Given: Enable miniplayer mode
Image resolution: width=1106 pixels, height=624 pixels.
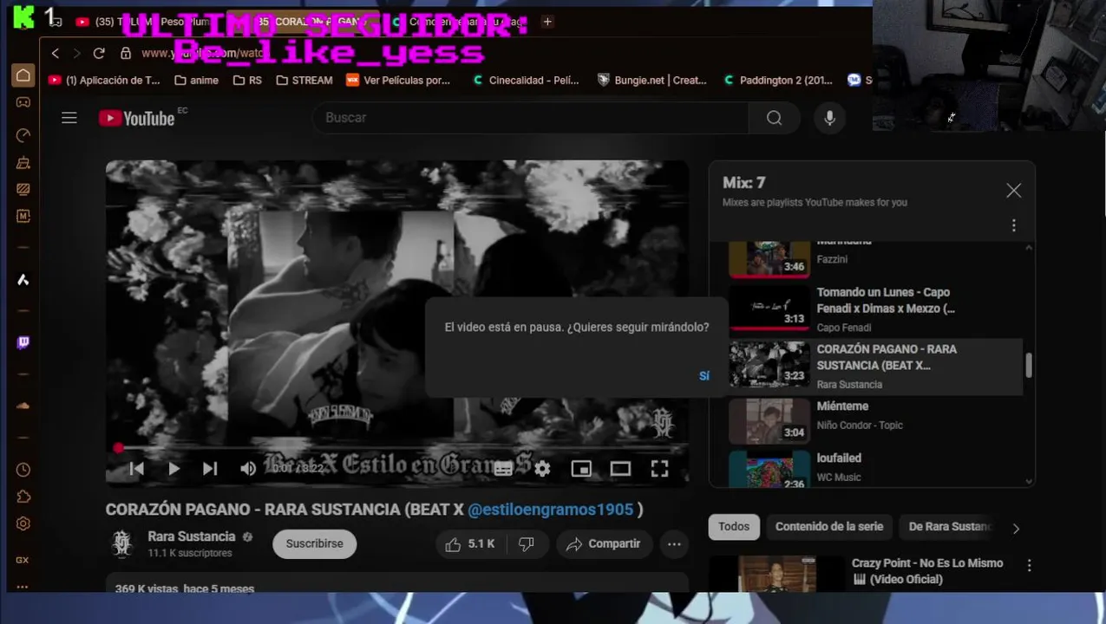Looking at the screenshot, I should click(x=581, y=469).
